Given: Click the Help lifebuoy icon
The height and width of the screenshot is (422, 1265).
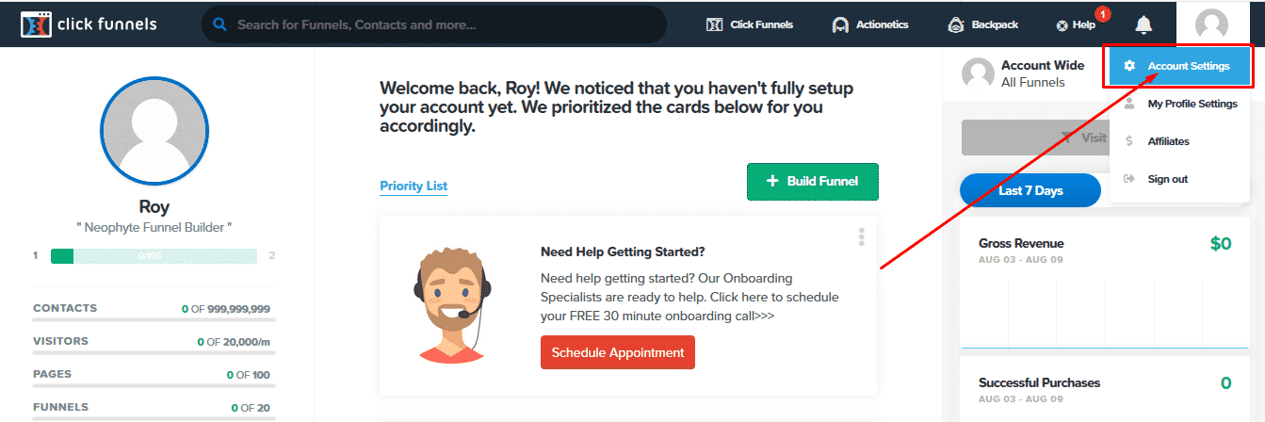Looking at the screenshot, I should (x=1062, y=25).
